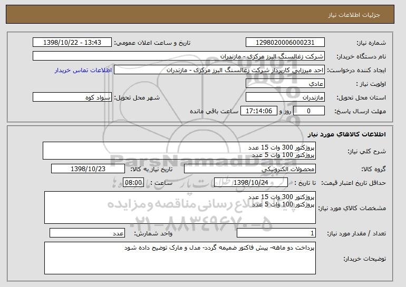Click the تعداد / مقدار مورد نیاز label

356,233
